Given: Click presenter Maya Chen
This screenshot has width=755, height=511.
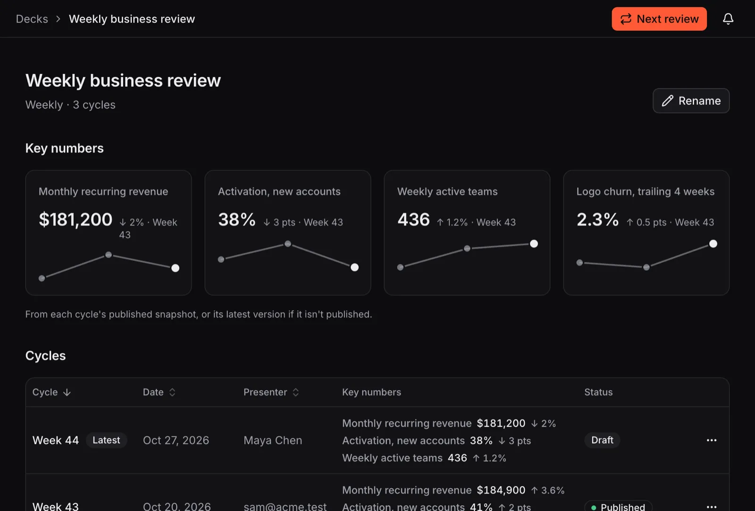Looking at the screenshot, I should click(273, 440).
